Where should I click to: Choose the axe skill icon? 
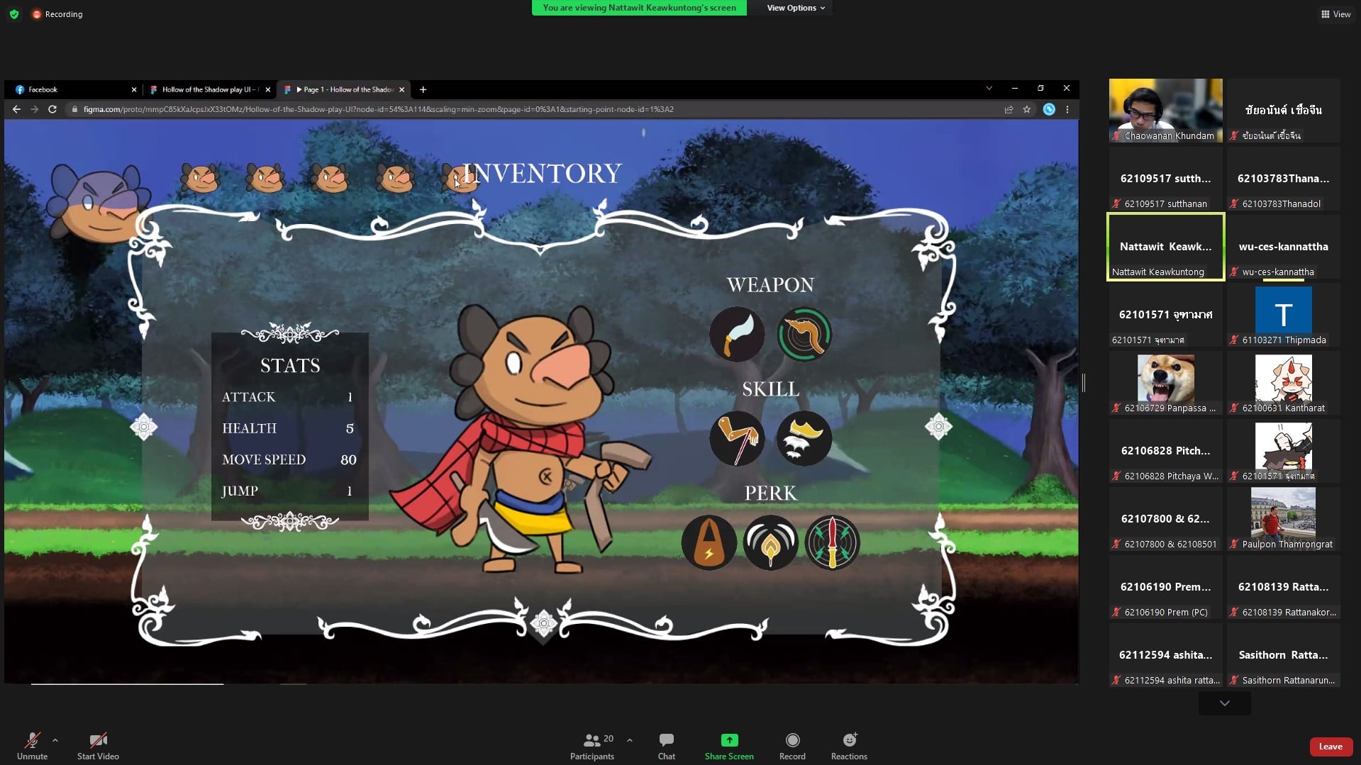coord(737,438)
